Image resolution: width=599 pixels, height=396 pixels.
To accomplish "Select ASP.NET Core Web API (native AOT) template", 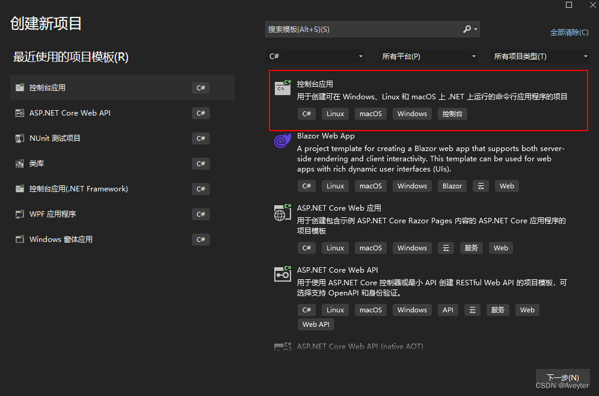I will pos(360,346).
